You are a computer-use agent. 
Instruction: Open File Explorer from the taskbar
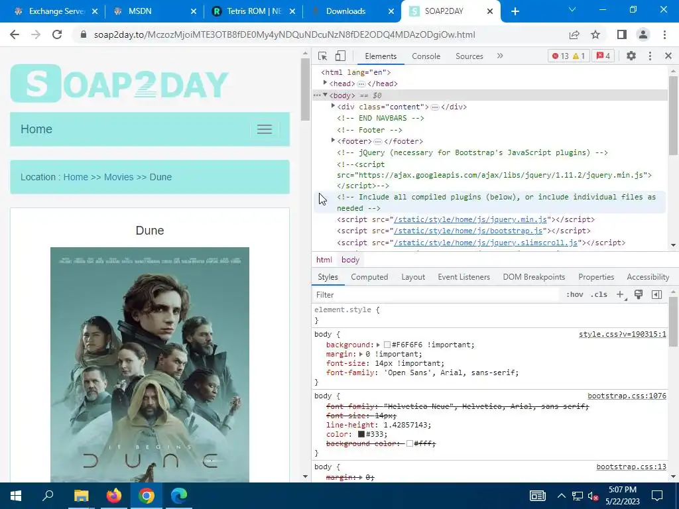pos(81,496)
